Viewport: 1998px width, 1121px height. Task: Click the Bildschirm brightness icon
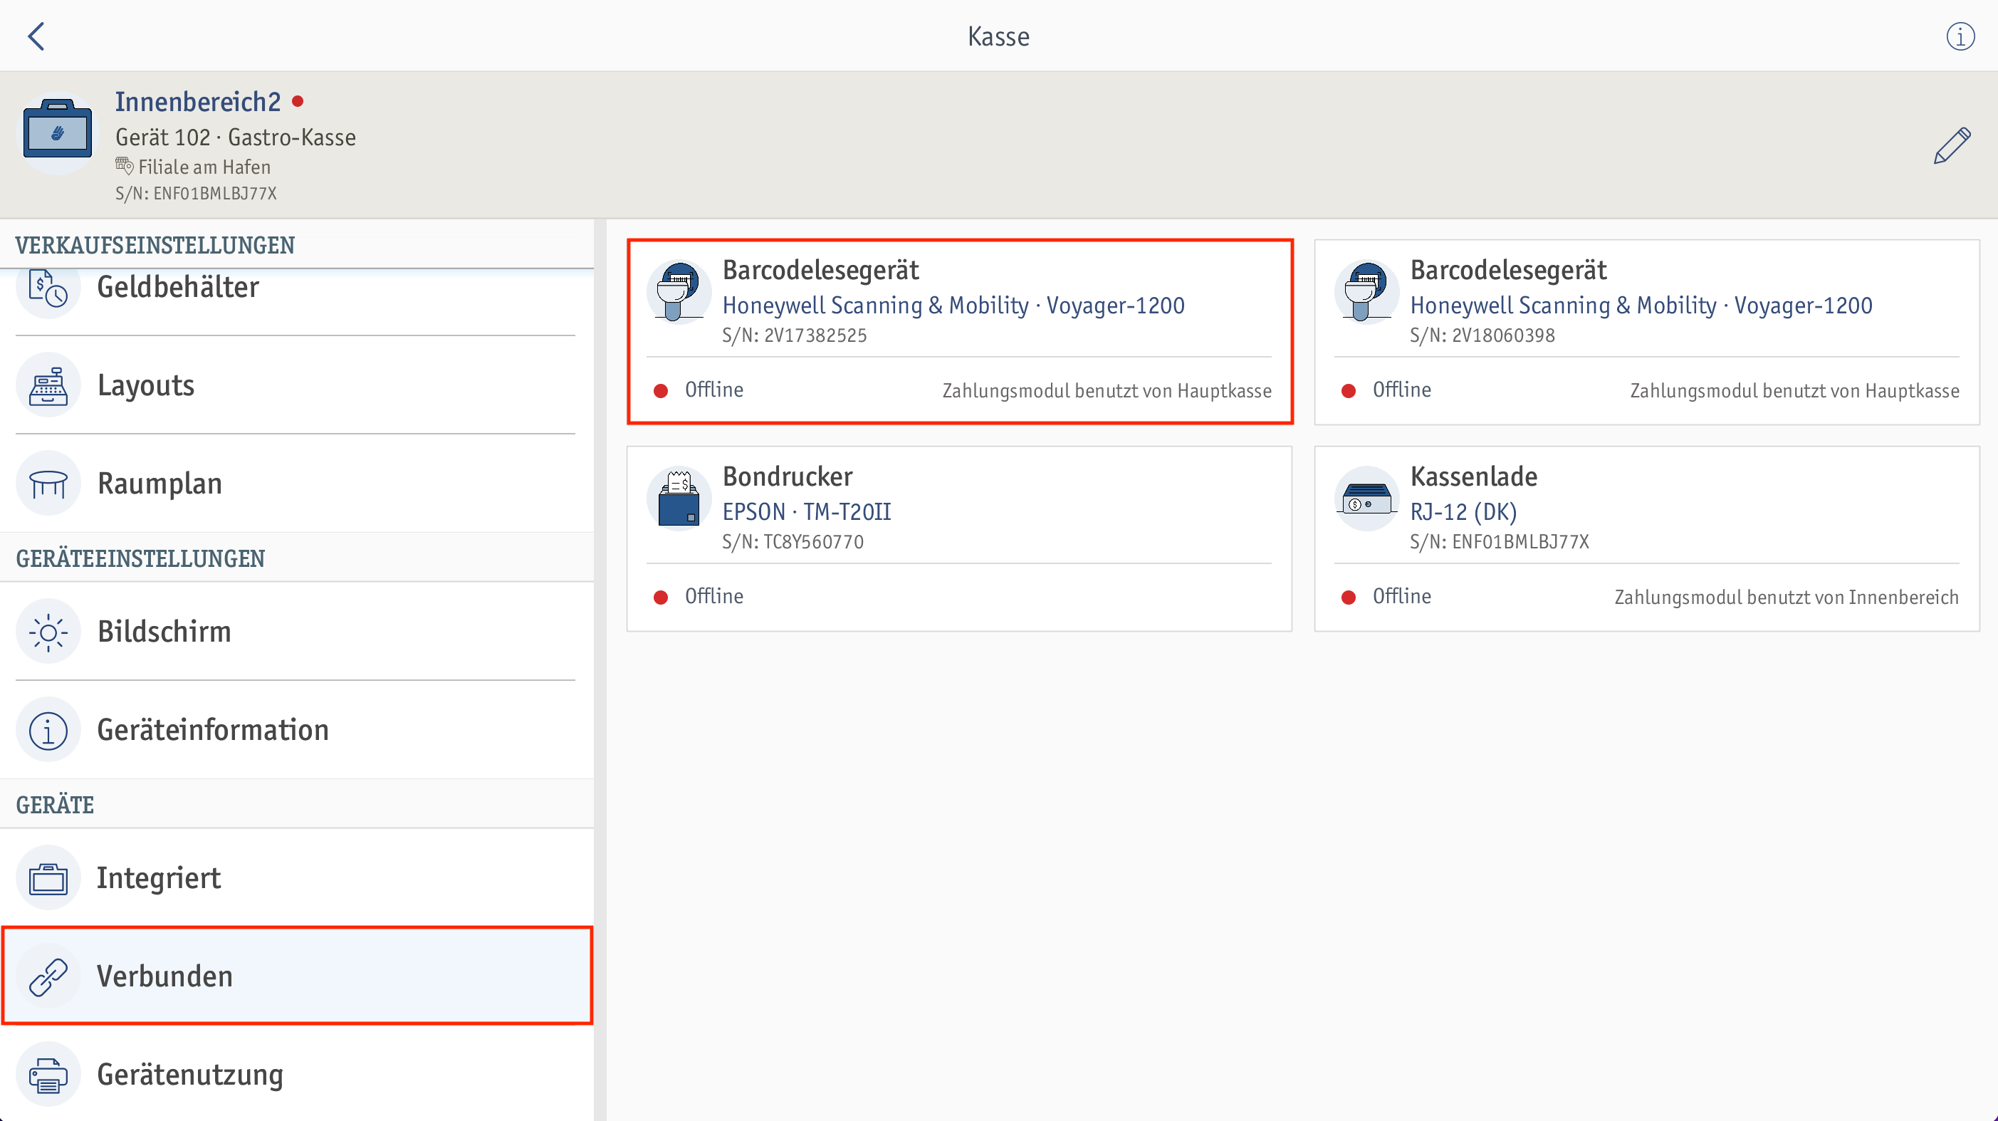[x=48, y=632]
